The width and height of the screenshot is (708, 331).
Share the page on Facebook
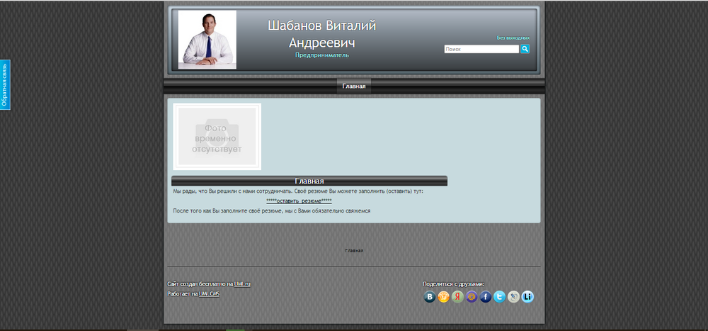(x=486, y=297)
